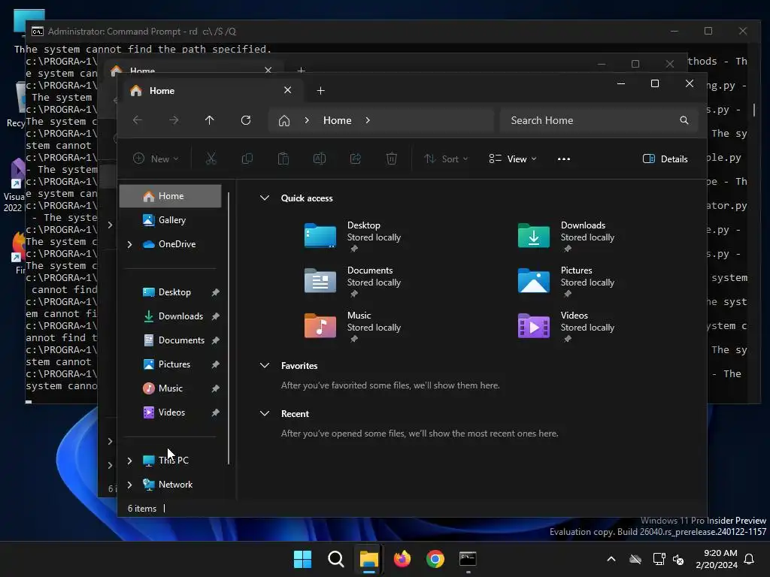
Task: Select Videos in the navigation pane
Action: click(x=171, y=412)
